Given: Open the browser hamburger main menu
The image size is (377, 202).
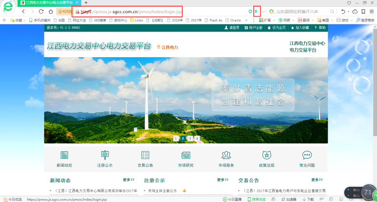Looking at the screenshot, I should point(371,11).
